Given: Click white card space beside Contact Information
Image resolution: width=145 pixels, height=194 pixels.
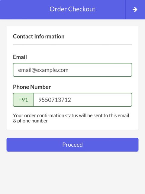Looking at the screenshot, I should pos(99,36).
